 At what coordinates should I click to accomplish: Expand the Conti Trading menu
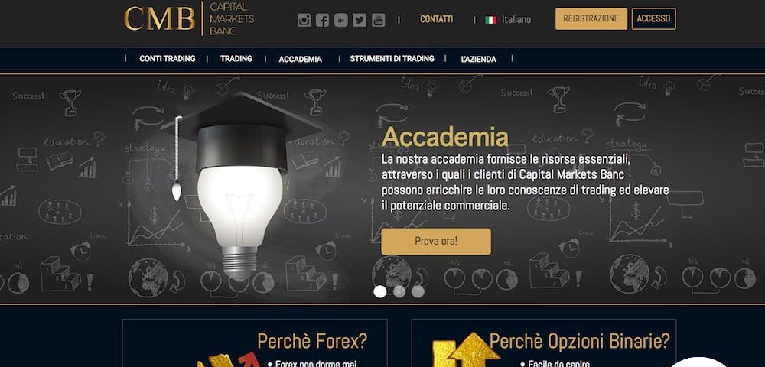point(168,58)
